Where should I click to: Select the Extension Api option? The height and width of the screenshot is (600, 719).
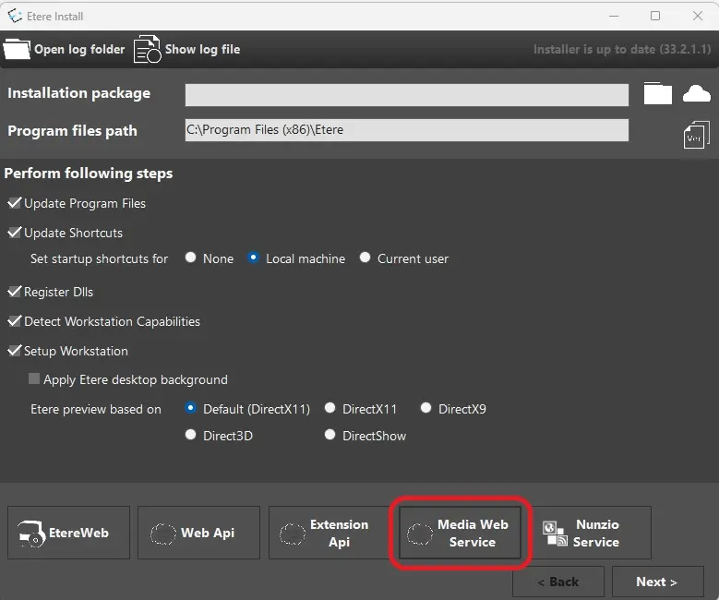coord(330,533)
